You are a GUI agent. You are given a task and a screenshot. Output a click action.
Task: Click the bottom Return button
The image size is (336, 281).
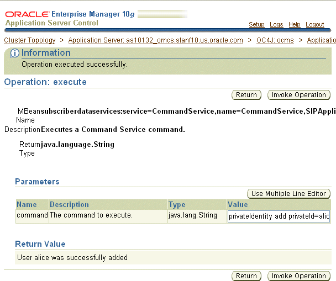click(x=246, y=276)
